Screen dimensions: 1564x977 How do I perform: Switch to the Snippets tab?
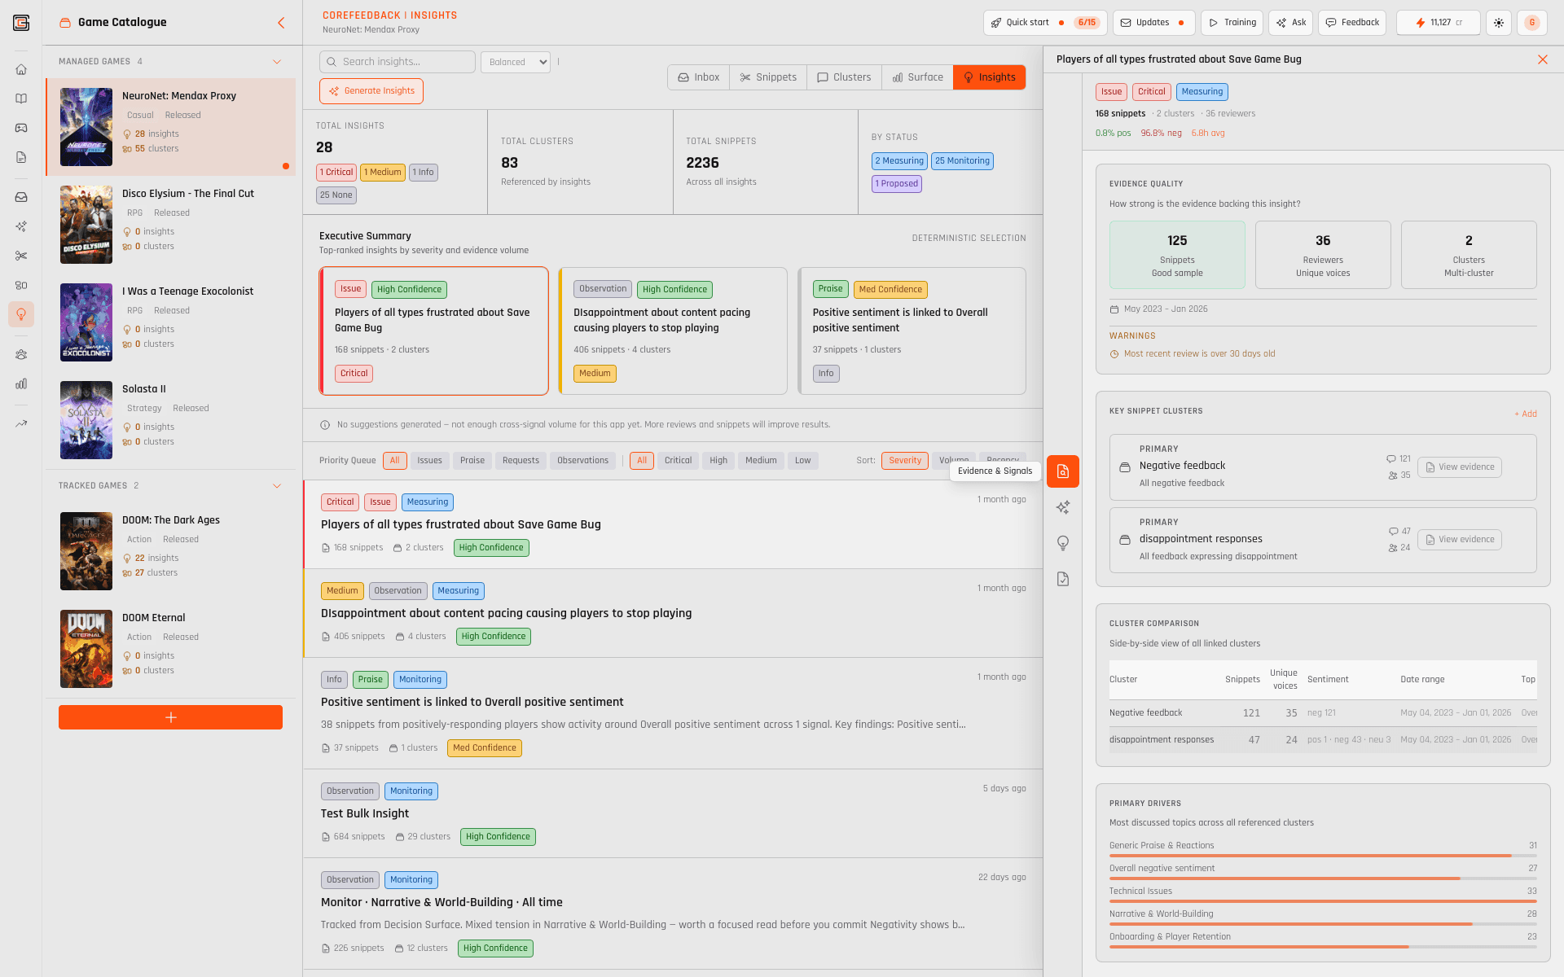[x=768, y=77]
